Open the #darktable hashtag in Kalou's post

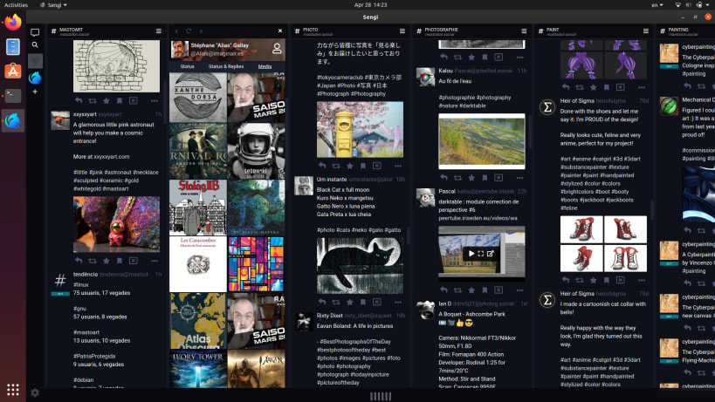(x=472, y=106)
